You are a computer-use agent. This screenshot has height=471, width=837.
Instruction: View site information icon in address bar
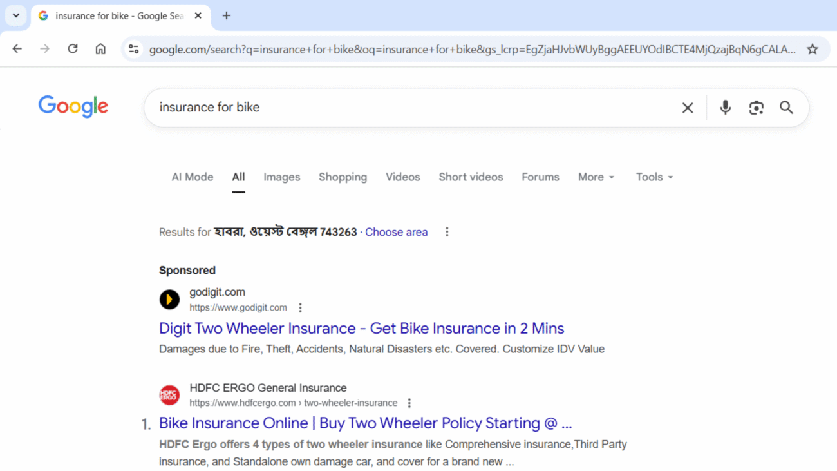[133, 49]
